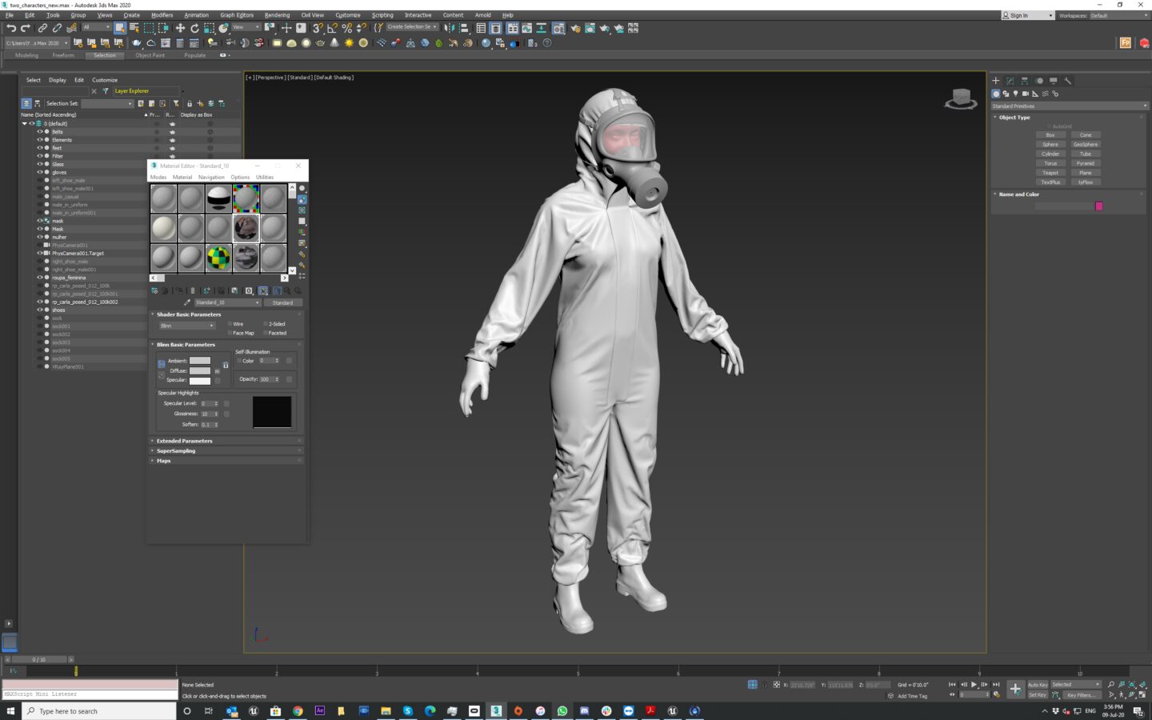Pick material from object eyedropper icon
1152x720 pixels.
pyautogui.click(x=187, y=302)
